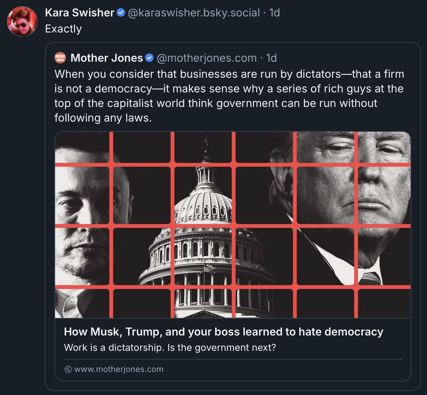The image size is (427, 395).
Task: Click the 1d timestamp on Kara's post
Action: [x=274, y=13]
